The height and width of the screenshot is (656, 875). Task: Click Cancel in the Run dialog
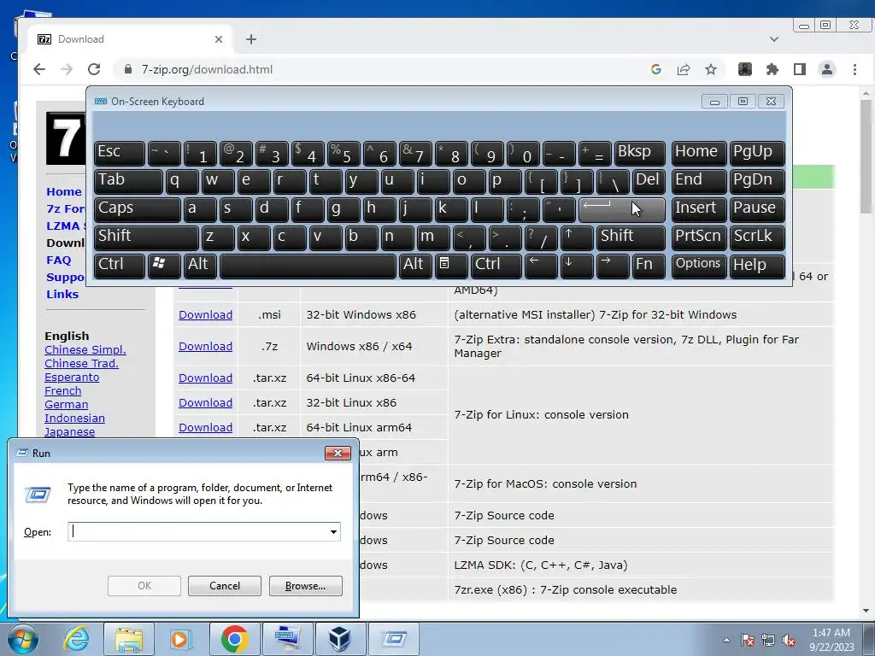click(225, 586)
